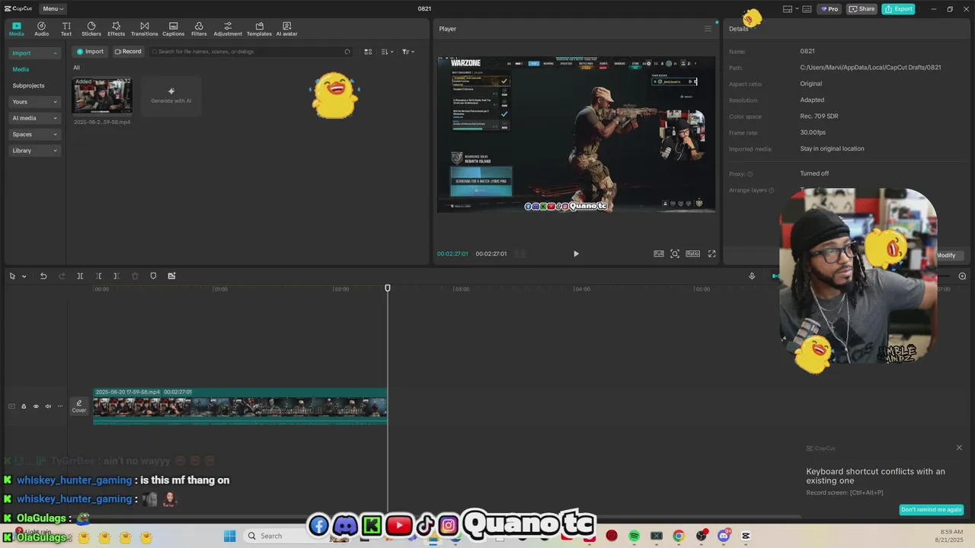
Task: Open the AI avatar panel icon
Action: pos(286,29)
